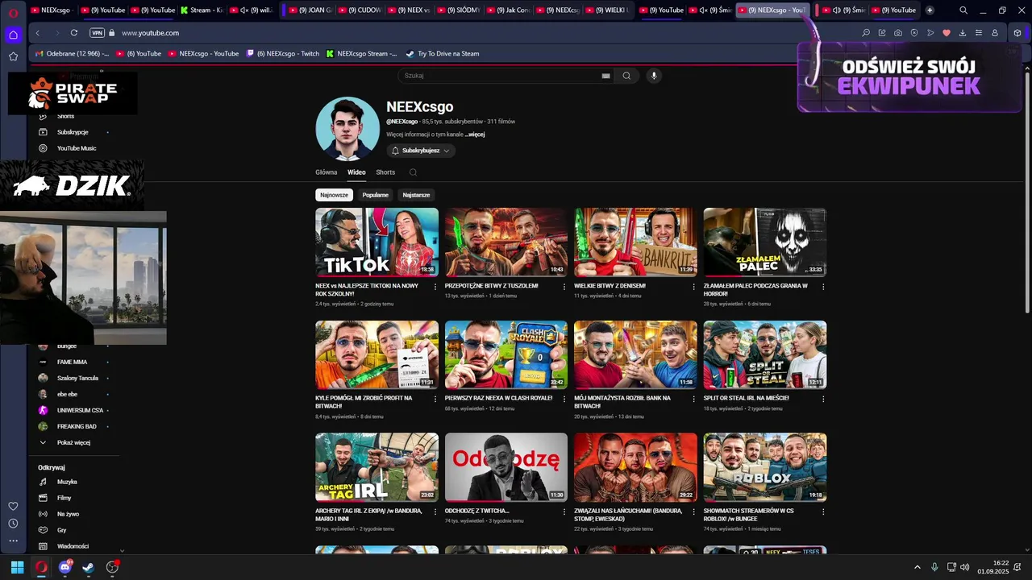This screenshot has height=580, width=1032.
Task: Click the edit page pencil icon
Action: 882,33
